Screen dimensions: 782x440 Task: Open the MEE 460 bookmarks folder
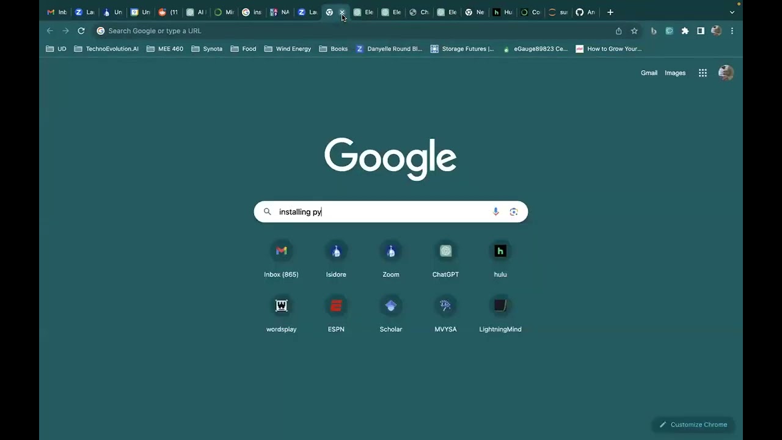165,49
